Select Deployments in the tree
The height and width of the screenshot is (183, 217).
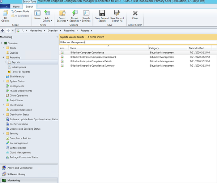[x=15, y=86]
